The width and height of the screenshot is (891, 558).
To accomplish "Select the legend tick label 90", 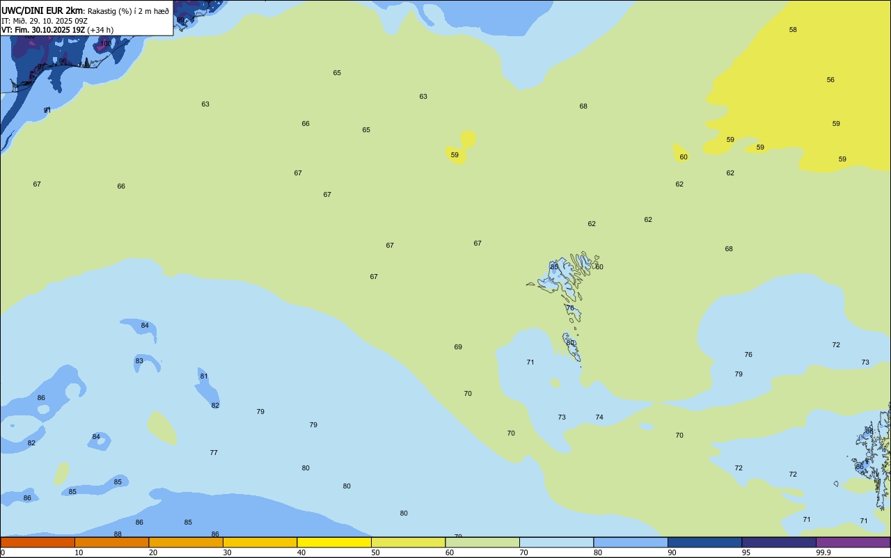I will tap(672, 552).
